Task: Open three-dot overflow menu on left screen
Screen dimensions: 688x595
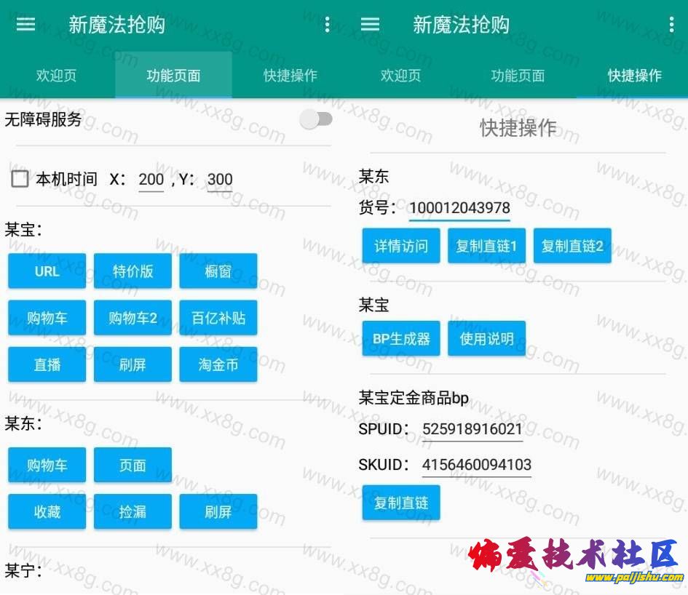Action: pos(327,25)
